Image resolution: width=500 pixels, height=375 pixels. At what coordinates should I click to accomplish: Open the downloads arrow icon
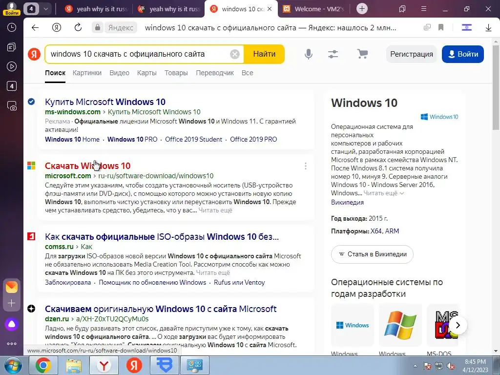(x=488, y=28)
